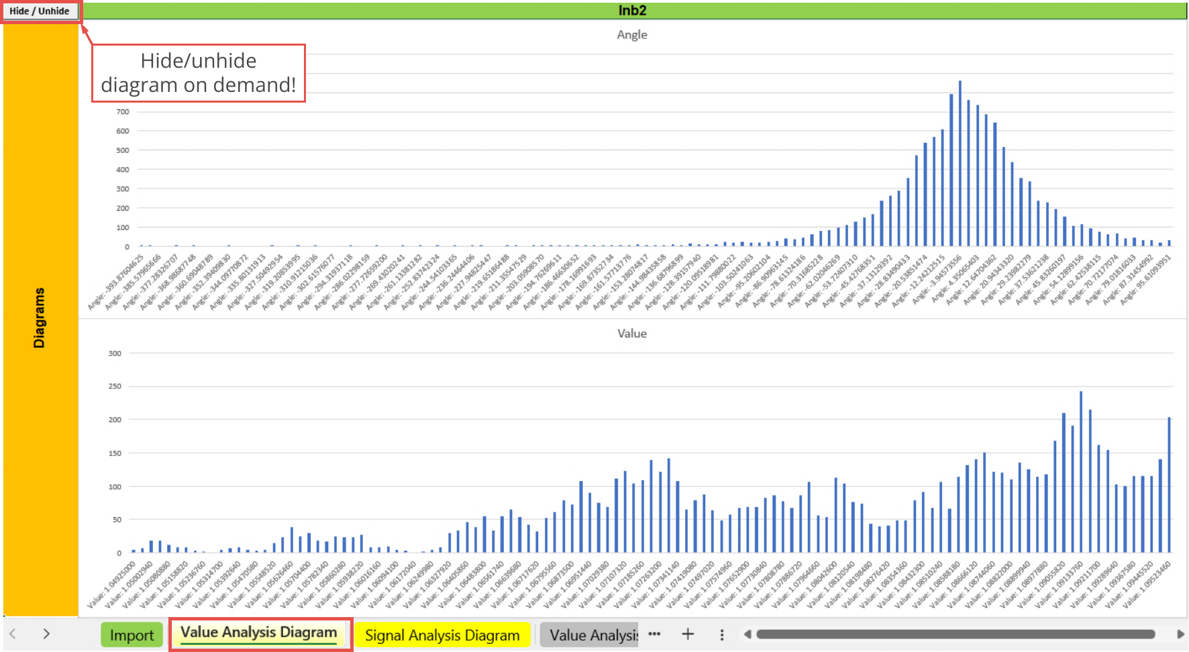Image resolution: width=1189 pixels, height=652 pixels.
Task: Click horizontal scrollbar left arrow
Action: coord(747,634)
